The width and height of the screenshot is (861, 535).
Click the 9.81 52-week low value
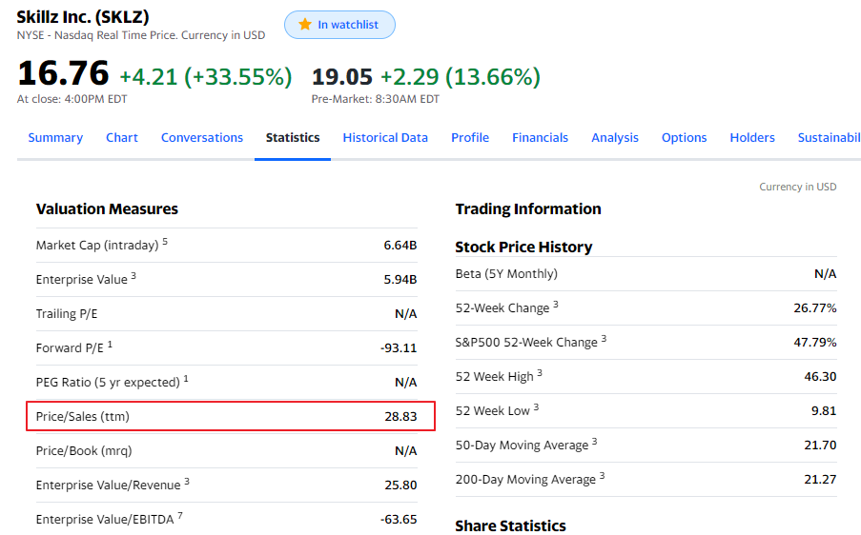(824, 411)
